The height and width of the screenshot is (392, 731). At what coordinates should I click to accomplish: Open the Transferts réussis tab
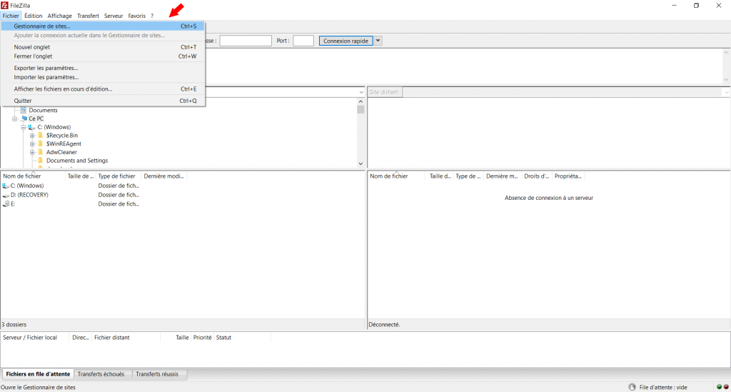click(158, 374)
